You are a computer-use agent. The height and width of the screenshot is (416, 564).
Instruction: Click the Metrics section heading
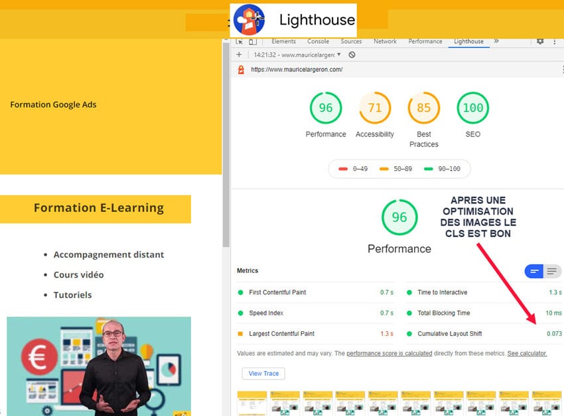click(247, 270)
